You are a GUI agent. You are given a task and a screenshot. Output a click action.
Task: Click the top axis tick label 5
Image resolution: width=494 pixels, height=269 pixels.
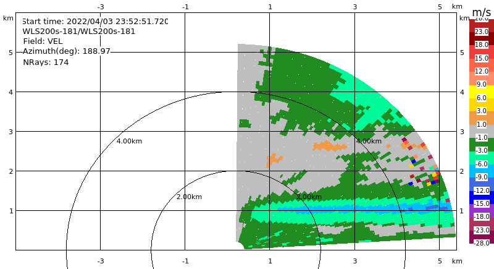440,7
